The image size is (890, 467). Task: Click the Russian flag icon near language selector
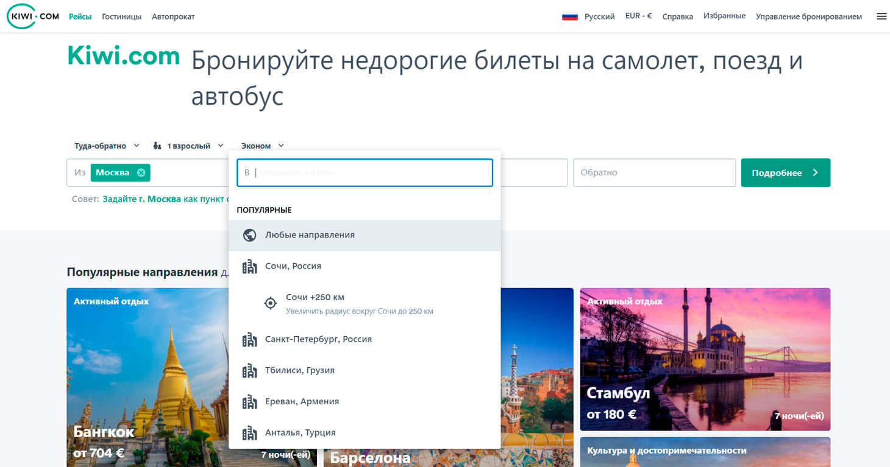click(x=571, y=16)
